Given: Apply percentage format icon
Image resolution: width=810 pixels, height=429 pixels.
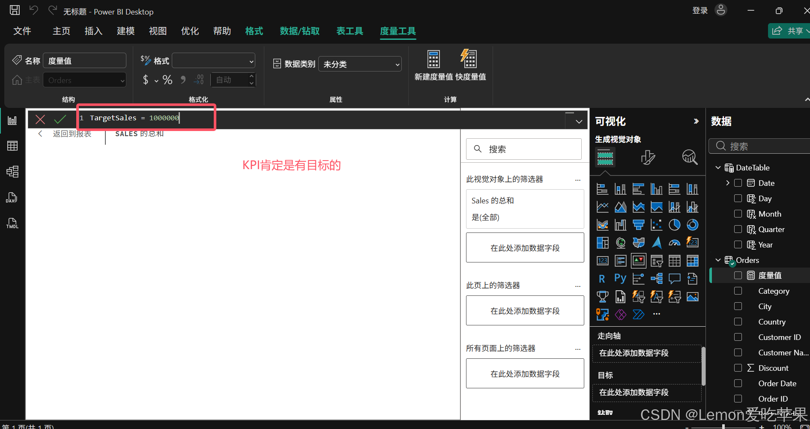Looking at the screenshot, I should click(167, 80).
